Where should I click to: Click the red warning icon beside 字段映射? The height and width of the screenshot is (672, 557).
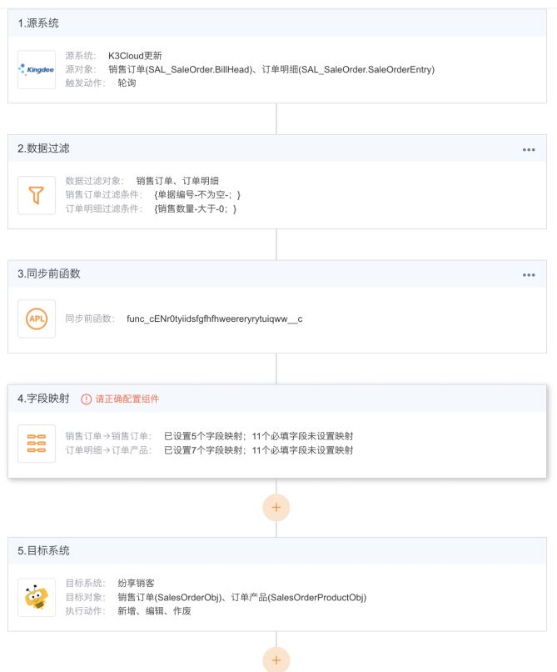pyautogui.click(x=86, y=399)
